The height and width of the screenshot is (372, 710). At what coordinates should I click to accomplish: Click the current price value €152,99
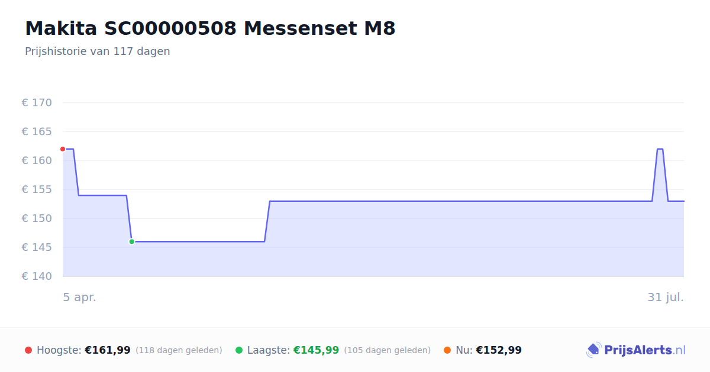[499, 350]
